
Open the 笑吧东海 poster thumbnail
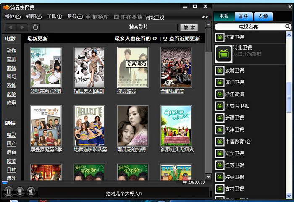(x=46, y=68)
